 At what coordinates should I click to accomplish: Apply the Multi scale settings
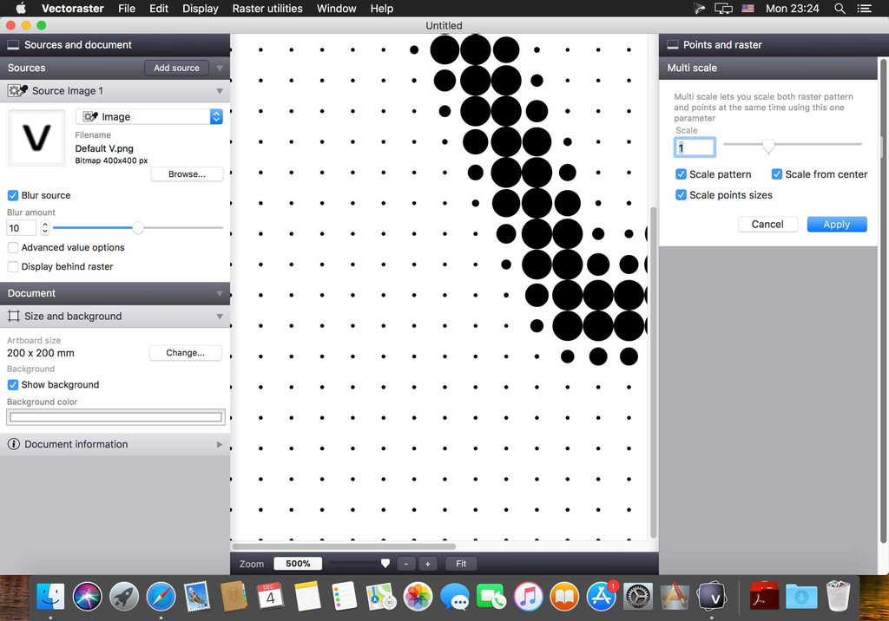click(837, 225)
